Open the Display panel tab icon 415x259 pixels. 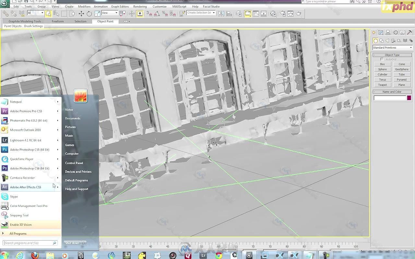[x=403, y=32]
